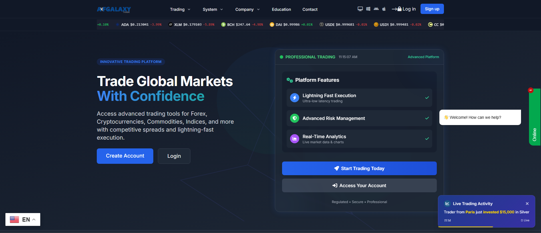Viewport: 541px width, 233px height.
Task: Click the BCH coin icon in ticker
Action: (223, 24)
